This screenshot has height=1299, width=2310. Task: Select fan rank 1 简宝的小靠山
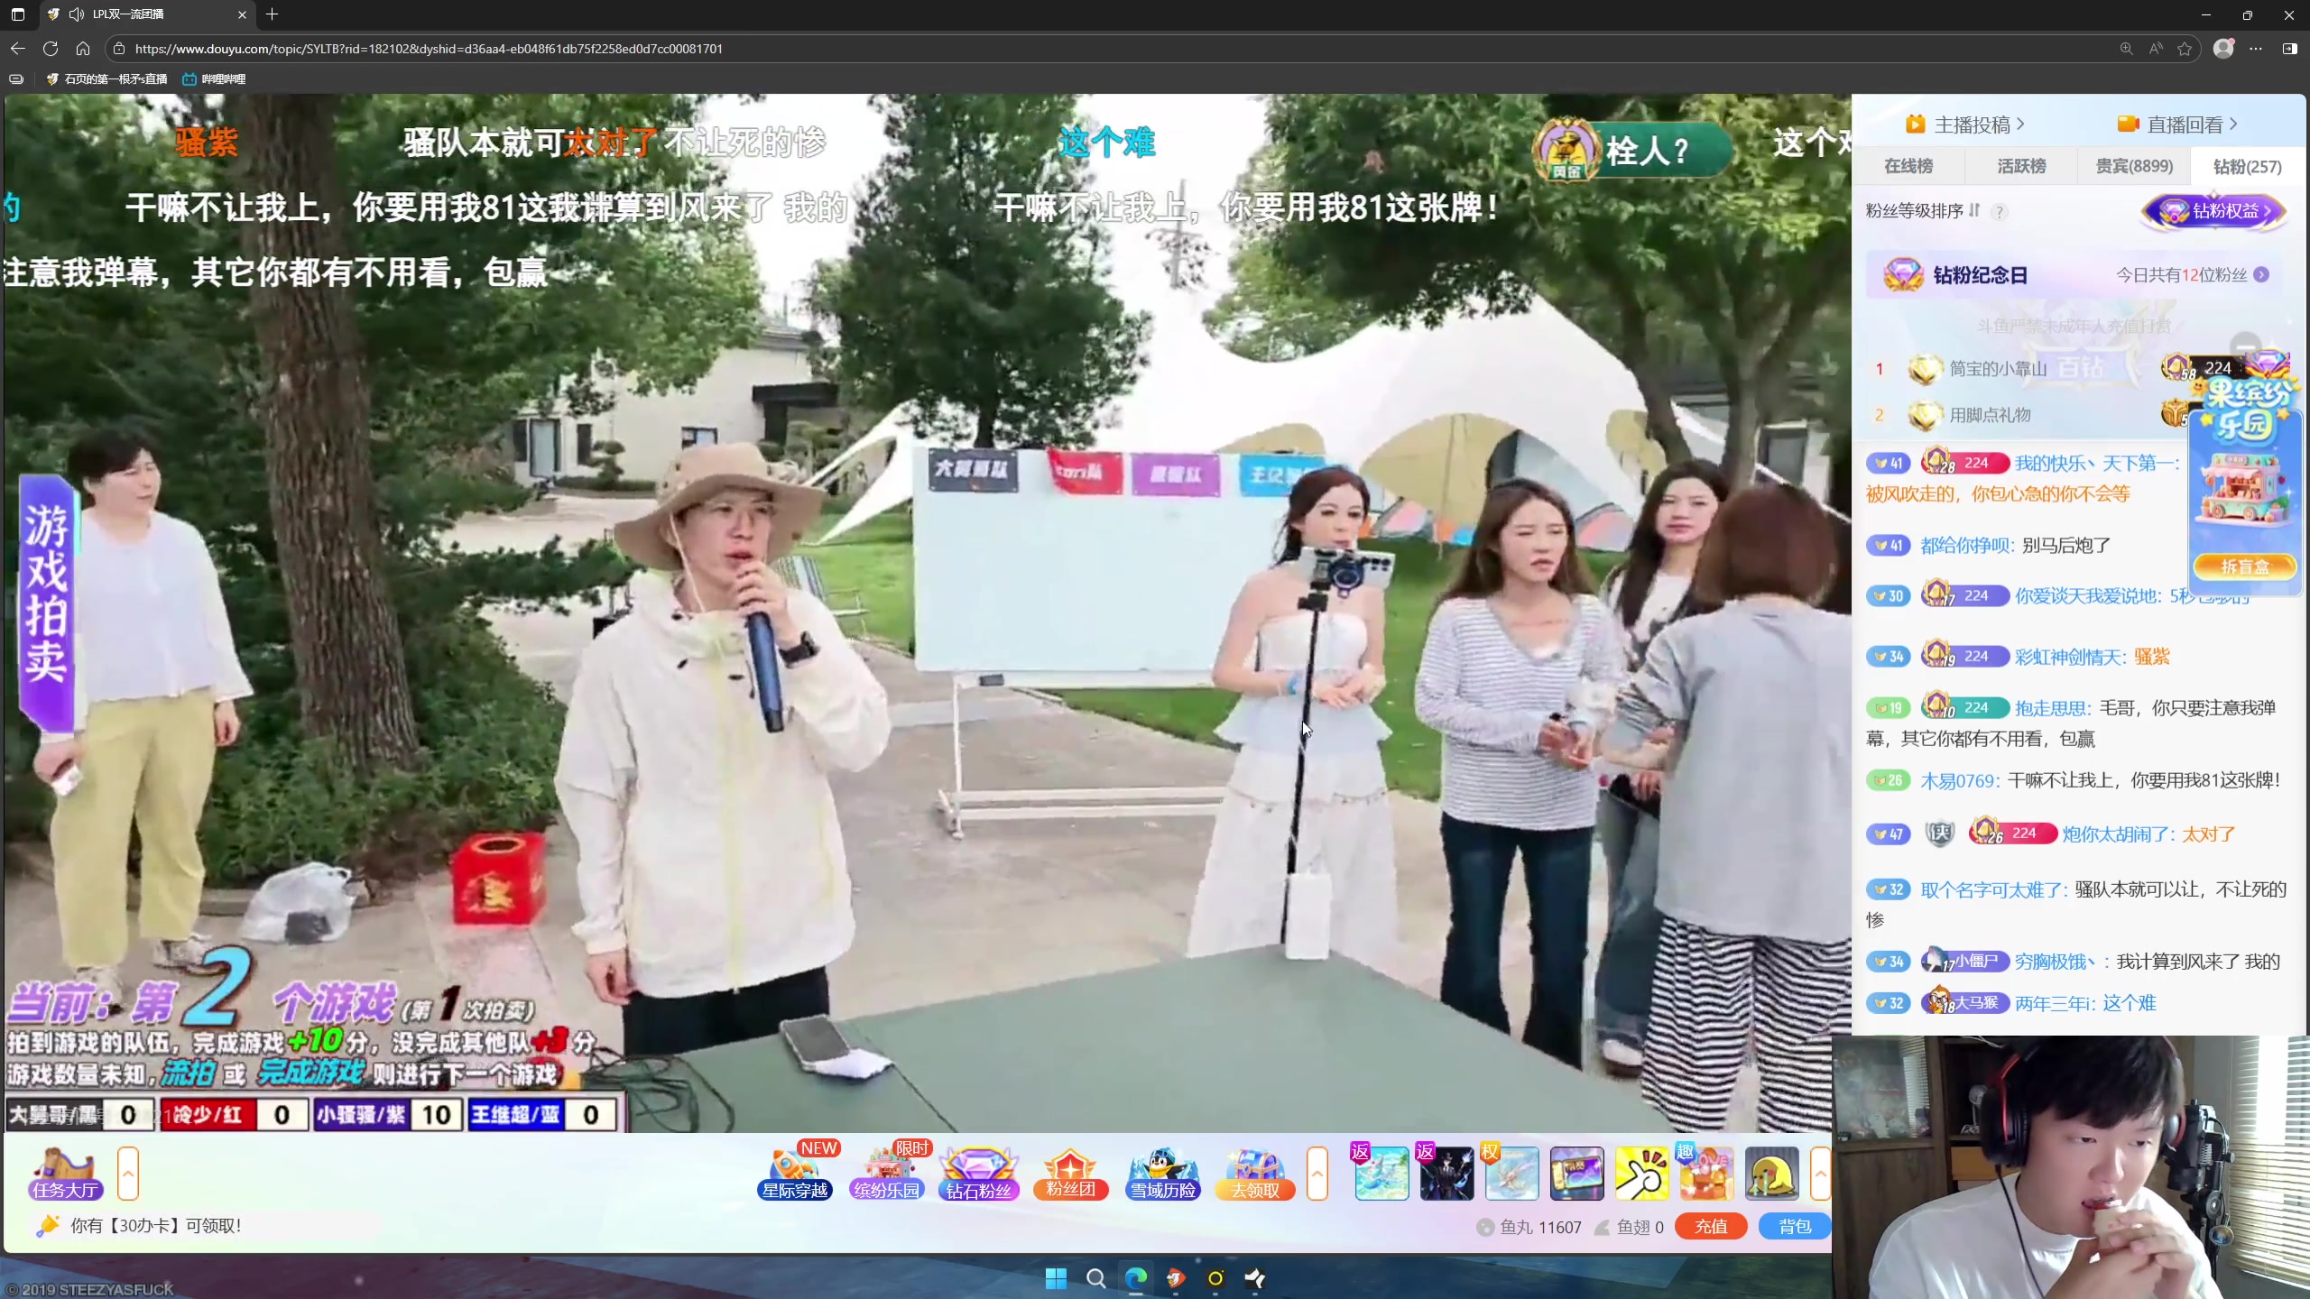tap(1998, 369)
